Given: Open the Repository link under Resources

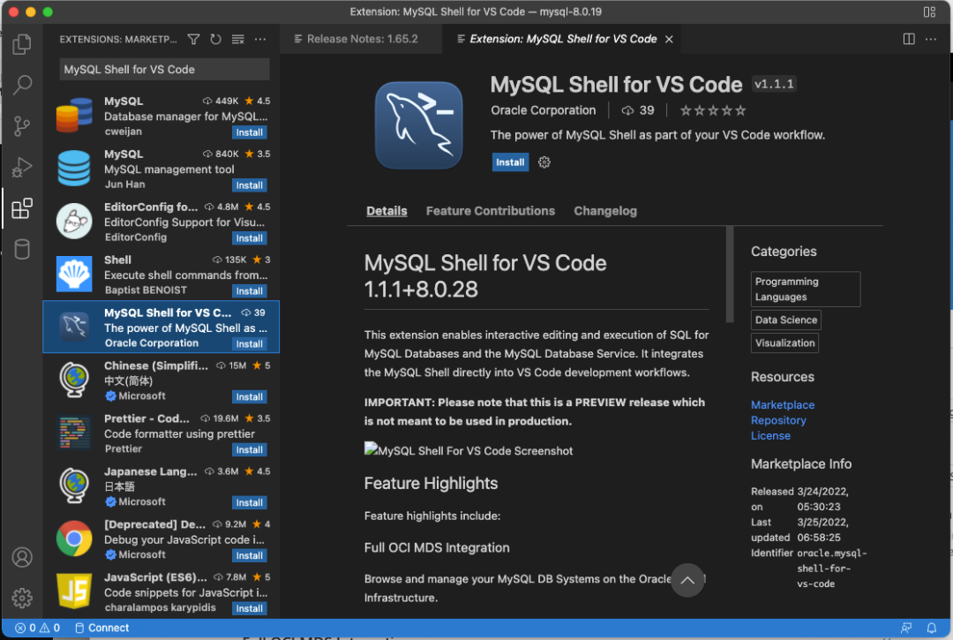Looking at the screenshot, I should [x=778, y=420].
